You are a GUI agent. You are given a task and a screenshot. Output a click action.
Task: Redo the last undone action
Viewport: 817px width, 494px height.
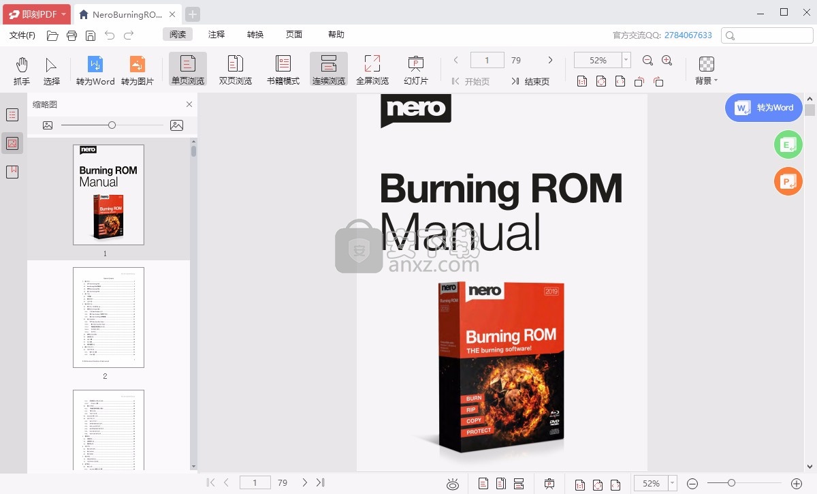(129, 35)
